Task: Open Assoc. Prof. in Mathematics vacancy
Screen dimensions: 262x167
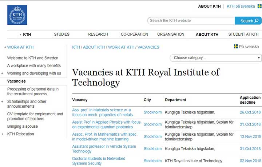Action: pyautogui.click(x=105, y=136)
